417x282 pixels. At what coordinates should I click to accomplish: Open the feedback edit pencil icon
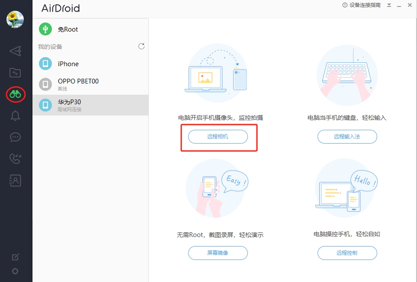pos(16,257)
